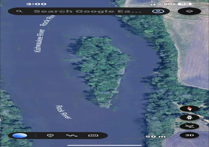Activate the Street View pegman
Viewport: 209px width, 147px height.
pyautogui.click(x=189, y=118)
